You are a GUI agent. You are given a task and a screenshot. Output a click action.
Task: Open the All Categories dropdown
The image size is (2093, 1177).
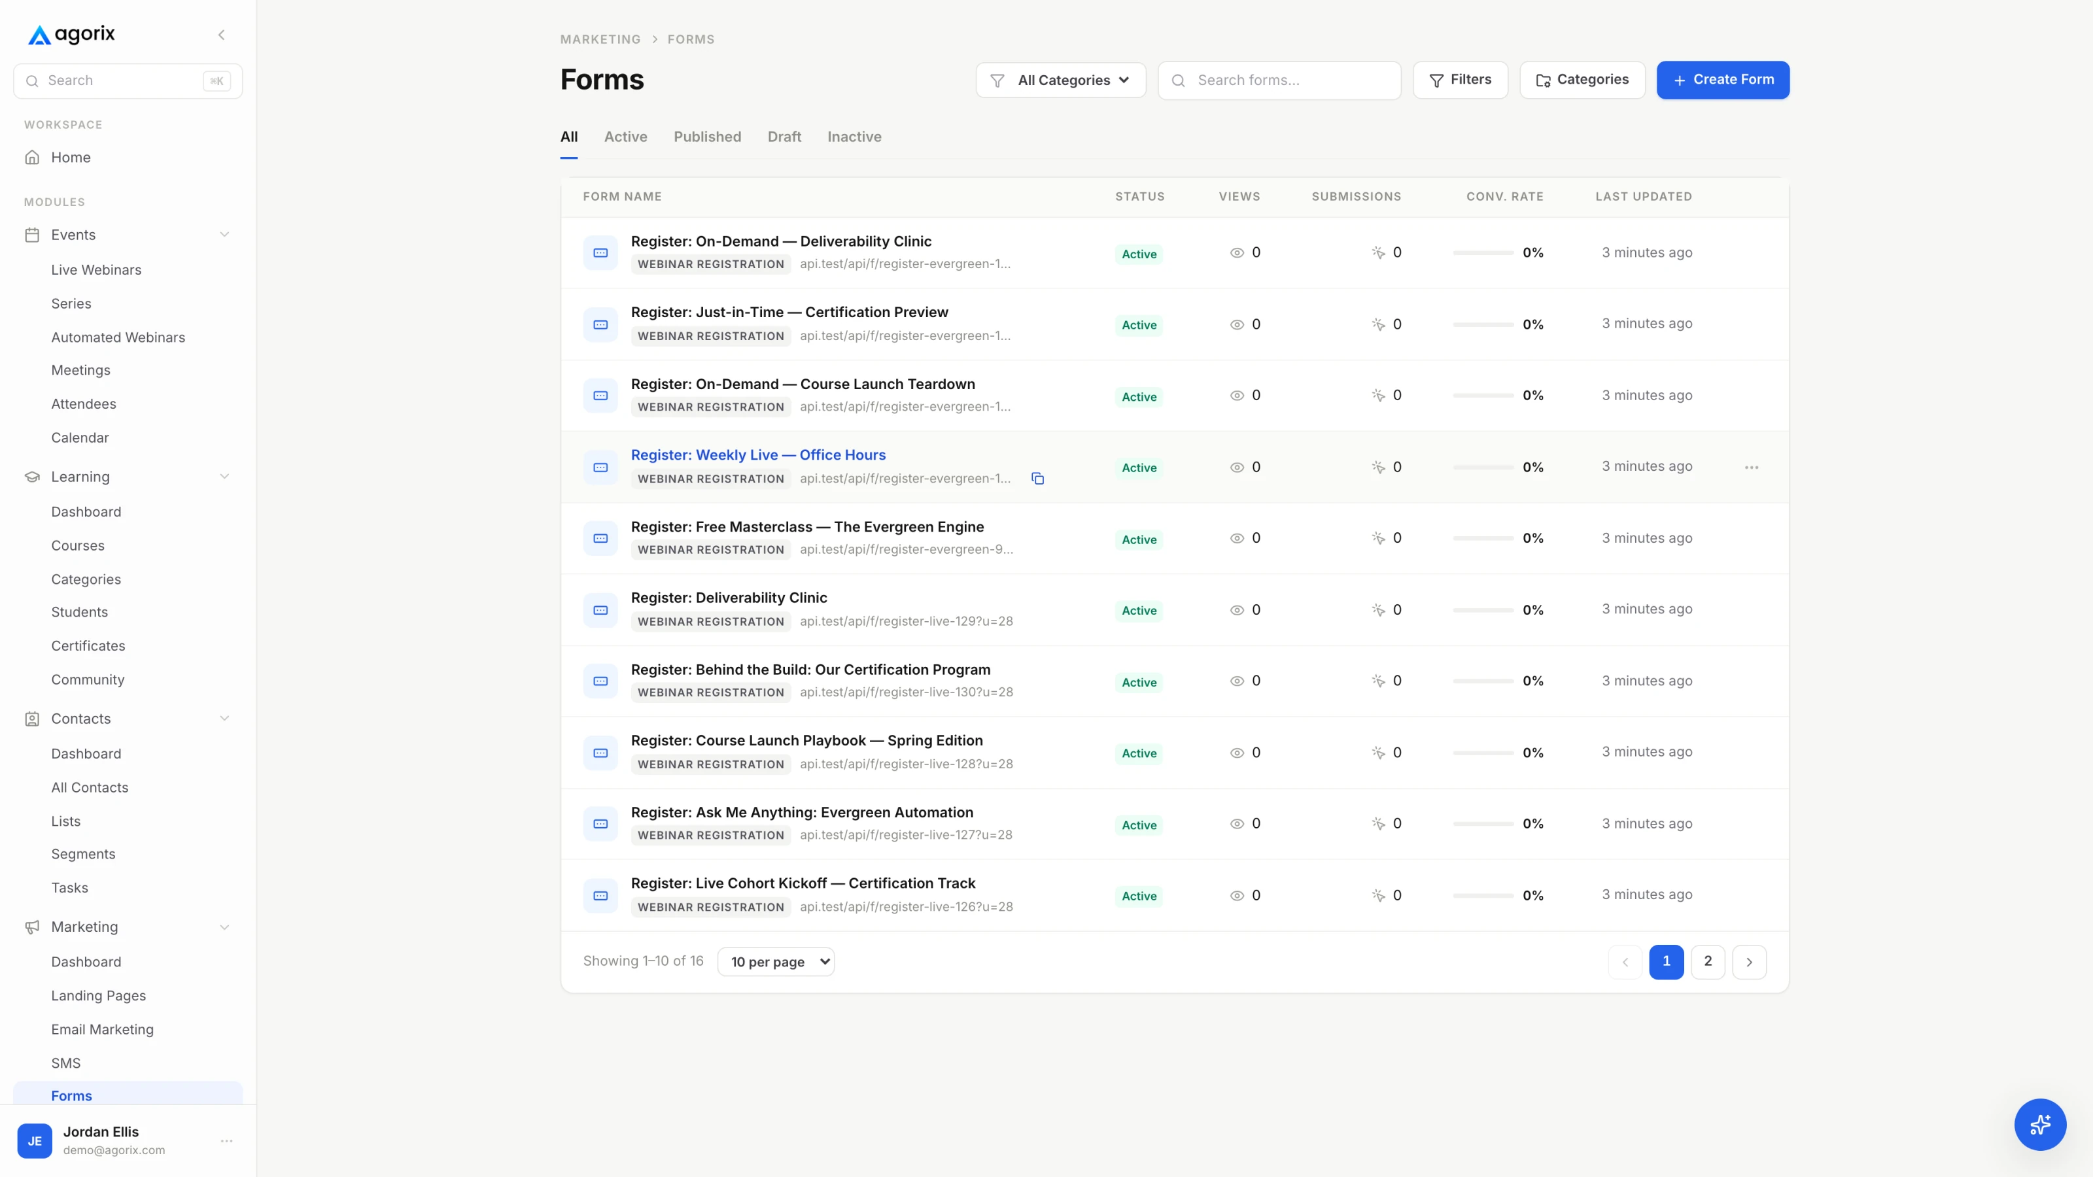click(x=1060, y=80)
